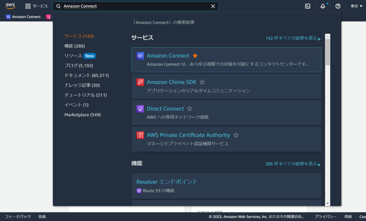This screenshot has width=366, height=221.
Task: Click the search results scrollbar thumb
Action: point(328,52)
